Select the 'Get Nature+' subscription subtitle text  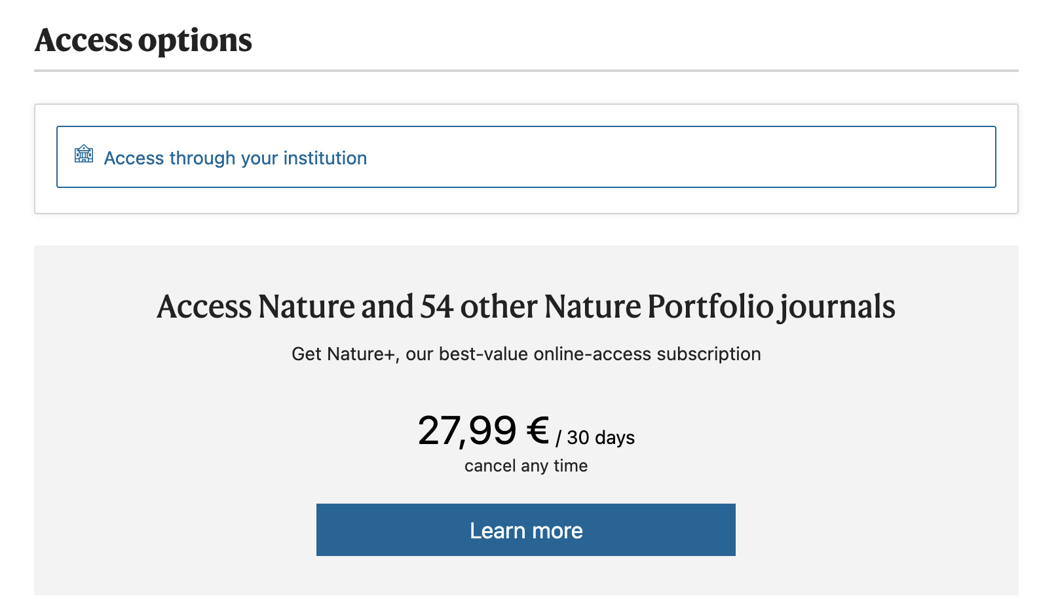click(525, 354)
